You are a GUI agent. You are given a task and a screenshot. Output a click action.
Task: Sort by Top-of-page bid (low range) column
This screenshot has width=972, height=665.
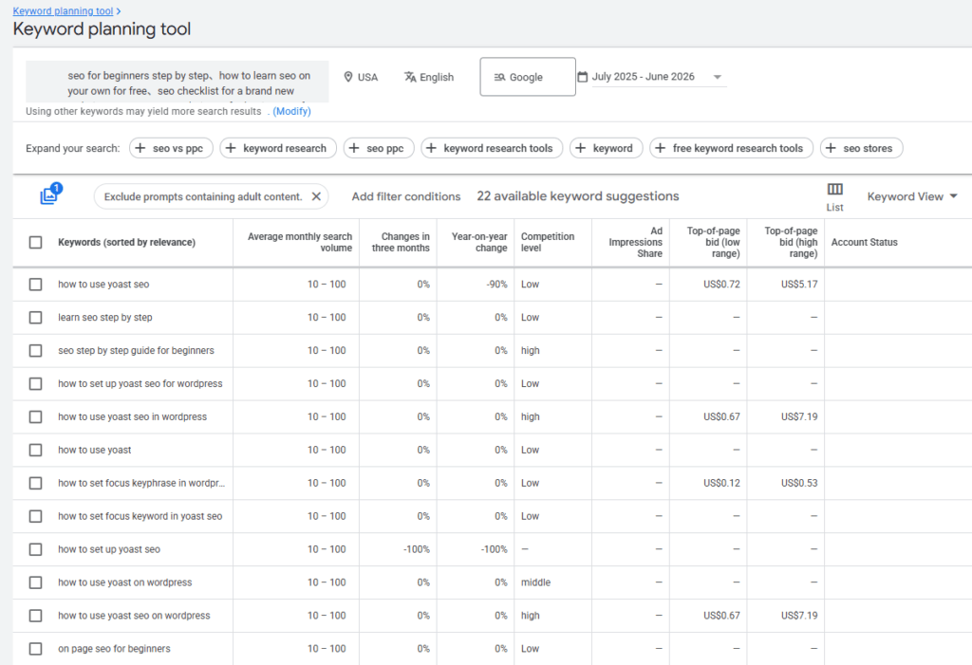[713, 242]
